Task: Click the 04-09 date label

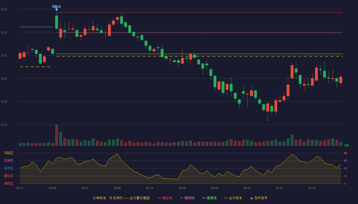Action: pos(52,188)
